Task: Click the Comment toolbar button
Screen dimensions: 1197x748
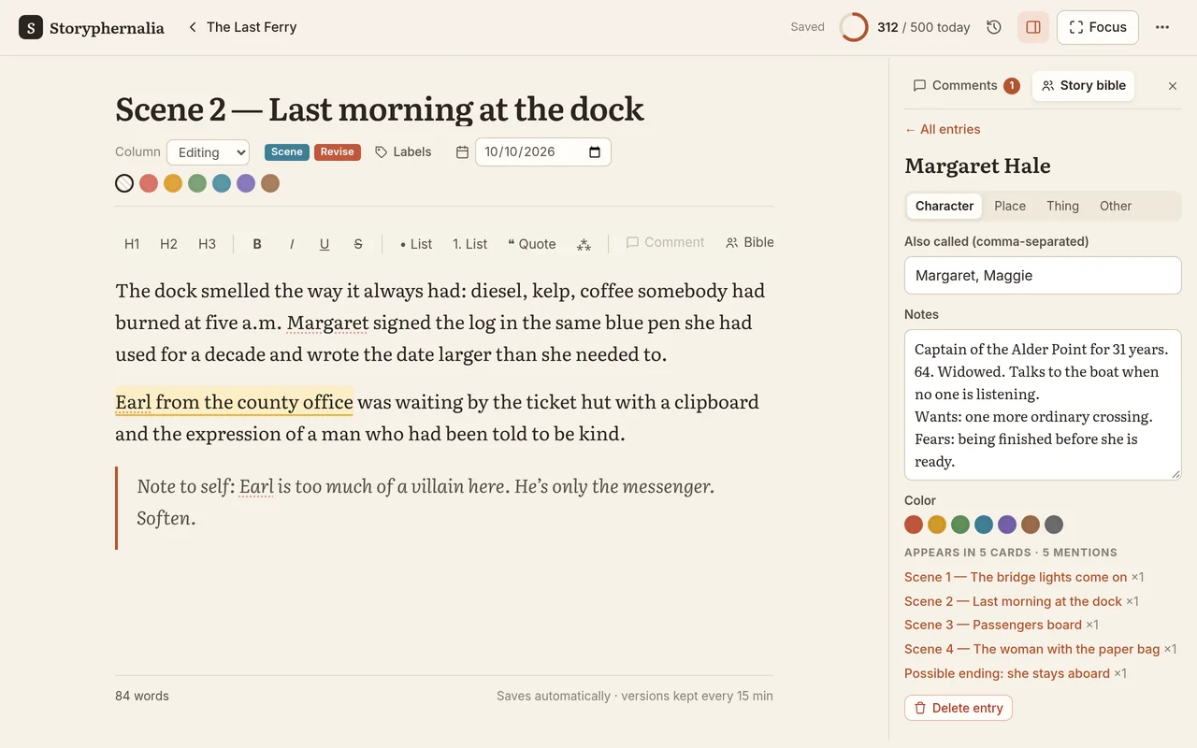Action: (x=665, y=242)
